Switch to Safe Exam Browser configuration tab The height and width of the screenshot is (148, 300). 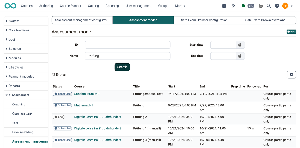(x=204, y=20)
